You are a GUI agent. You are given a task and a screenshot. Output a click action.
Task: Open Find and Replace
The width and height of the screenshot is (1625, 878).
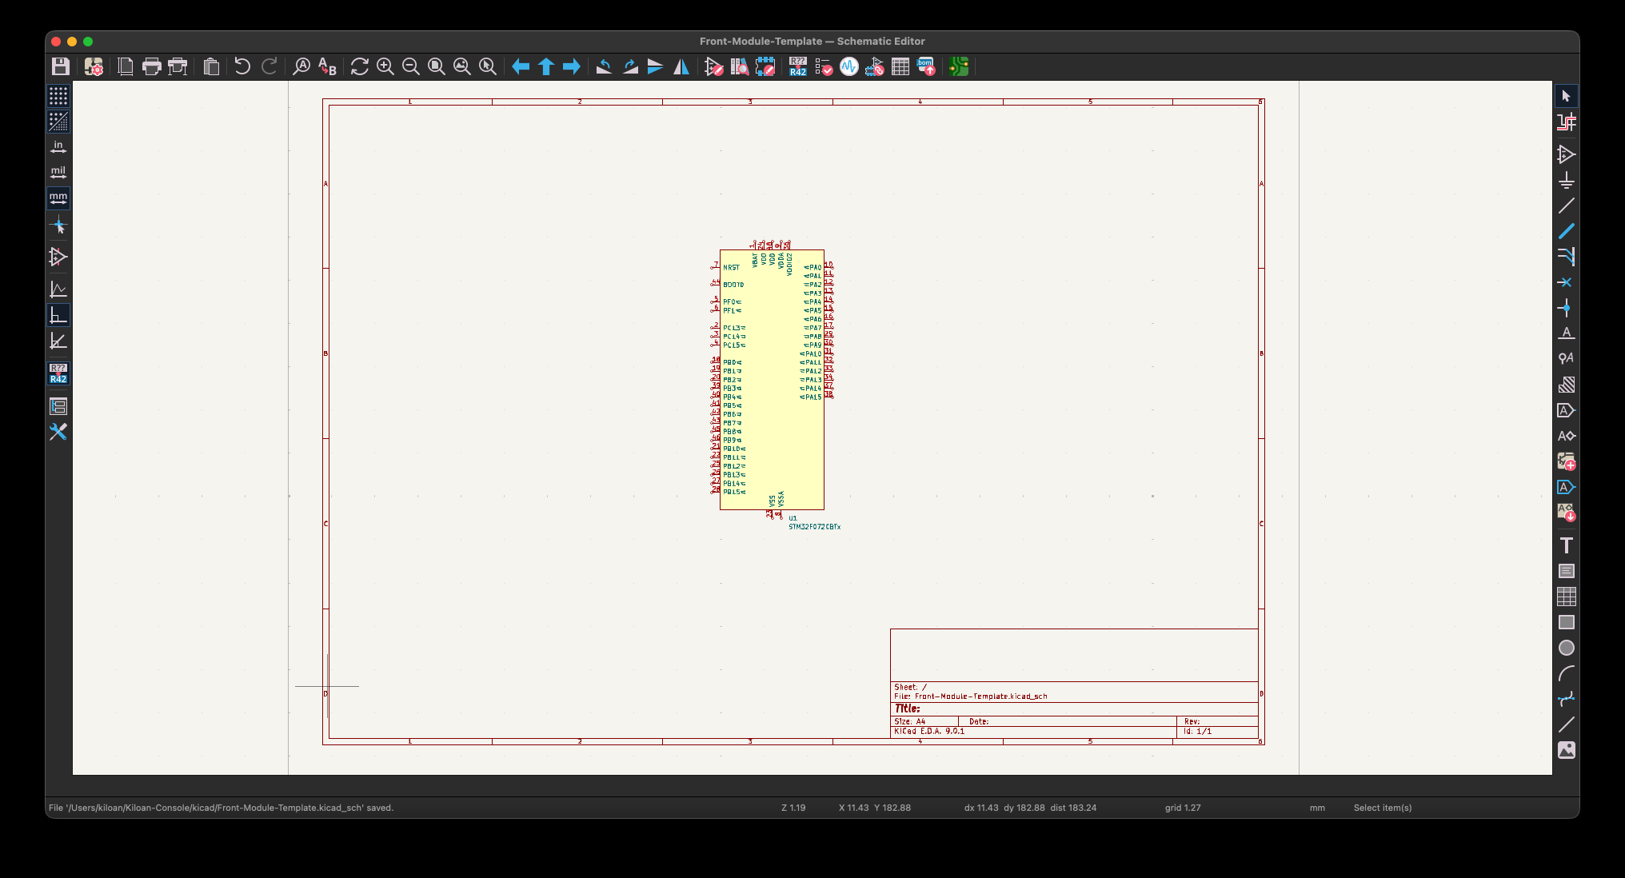click(327, 66)
